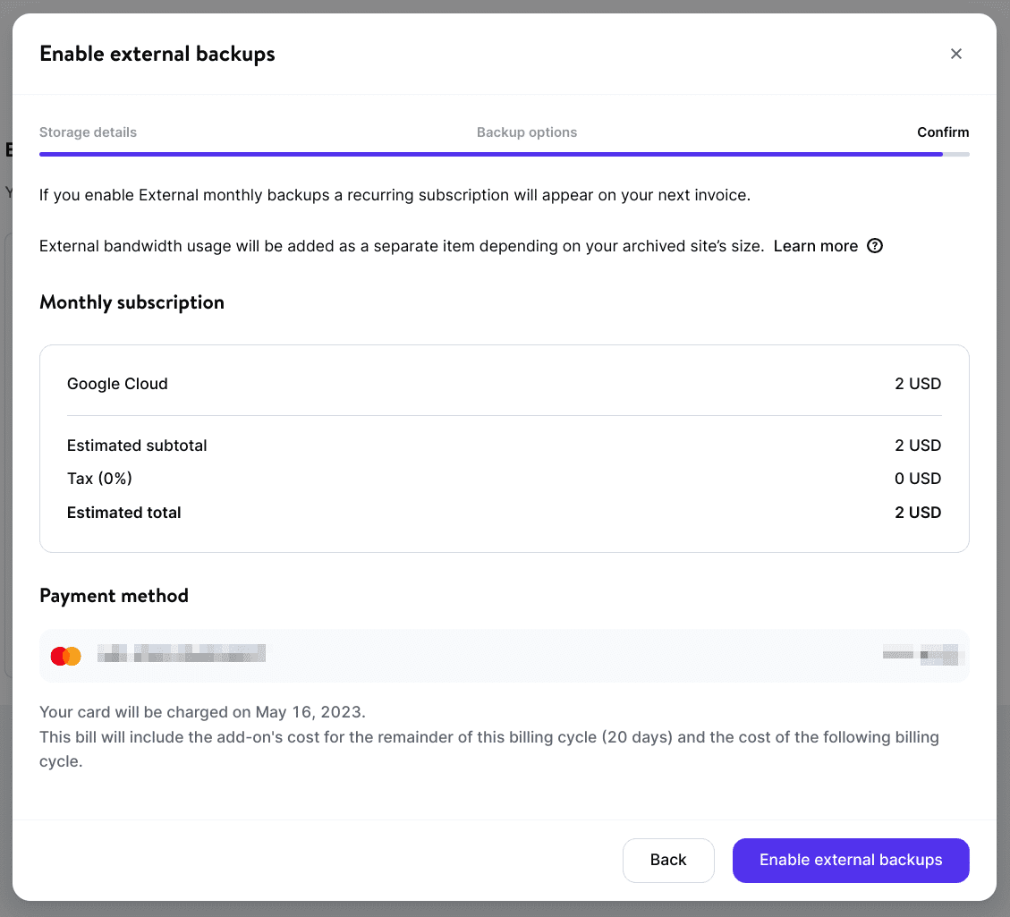Click the circled question mark help icon
This screenshot has height=917, width=1010.
click(875, 245)
